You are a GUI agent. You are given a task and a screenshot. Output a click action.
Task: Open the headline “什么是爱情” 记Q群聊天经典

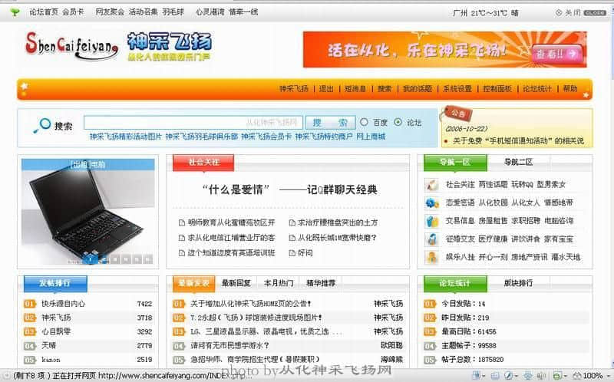click(289, 190)
